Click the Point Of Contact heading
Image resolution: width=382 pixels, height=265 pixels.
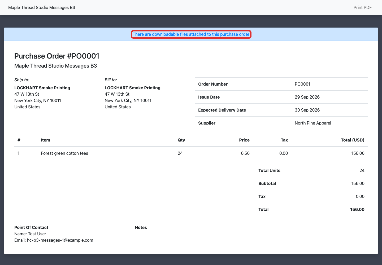[31, 227]
